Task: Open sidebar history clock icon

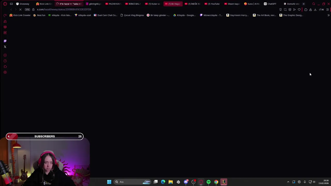Action: [x=5, y=61]
